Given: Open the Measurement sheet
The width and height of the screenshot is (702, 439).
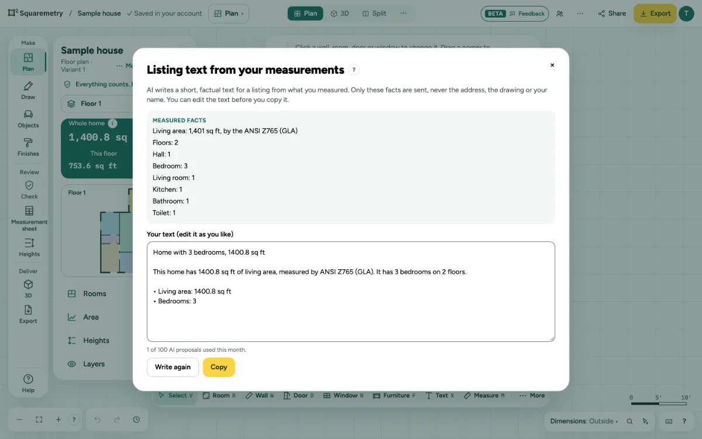Looking at the screenshot, I should click(x=29, y=218).
